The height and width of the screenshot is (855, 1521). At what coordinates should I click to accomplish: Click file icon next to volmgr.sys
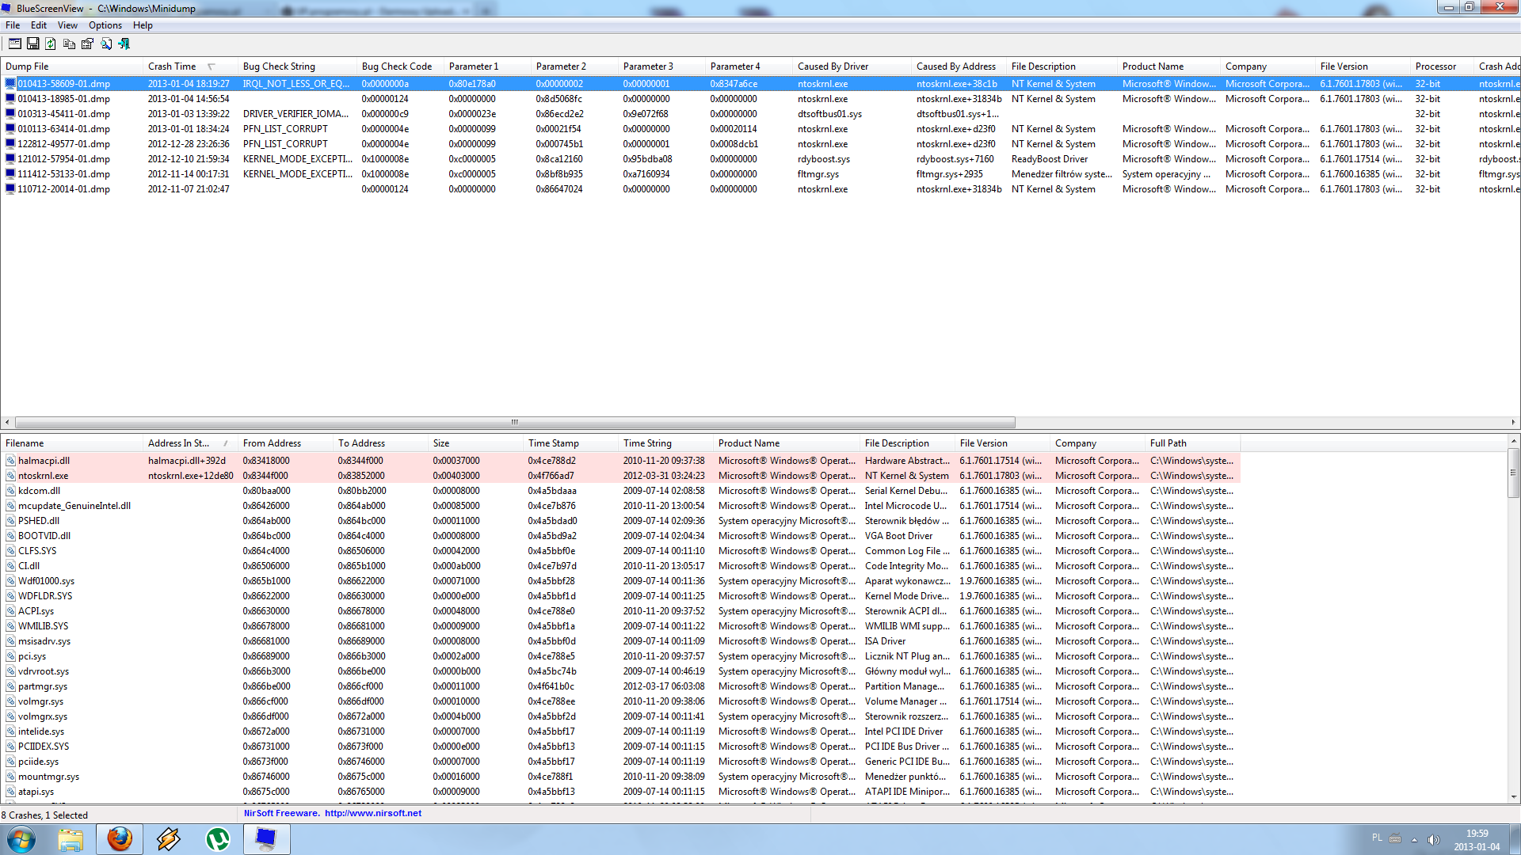(x=11, y=701)
